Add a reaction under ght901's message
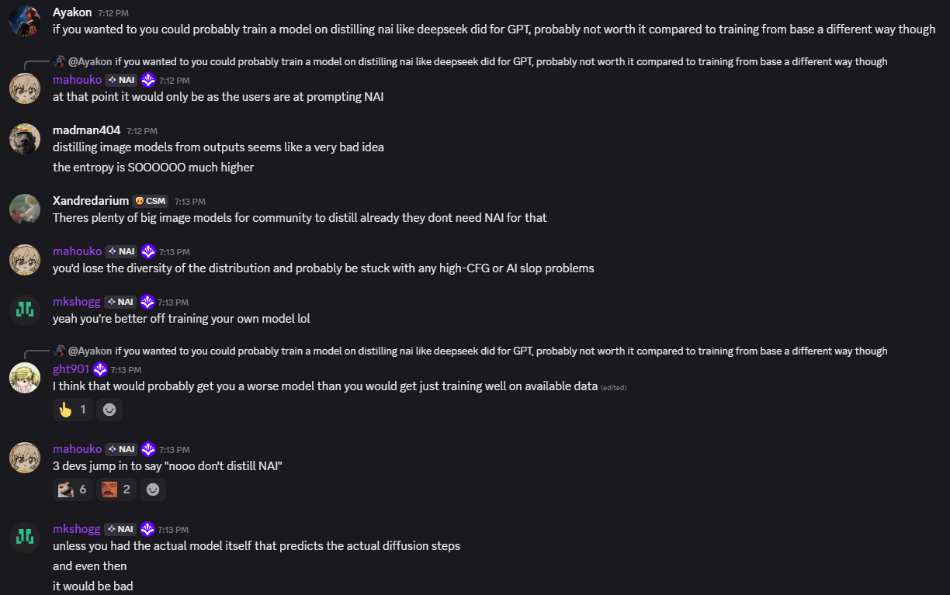 [109, 409]
